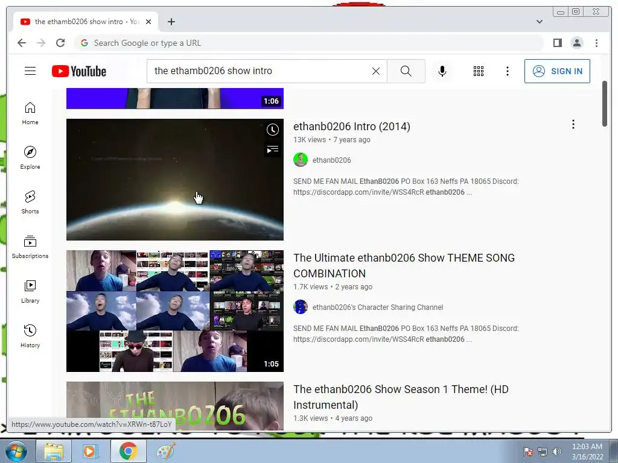Open Library in the sidebar
This screenshot has height=463, width=618.
click(x=30, y=291)
